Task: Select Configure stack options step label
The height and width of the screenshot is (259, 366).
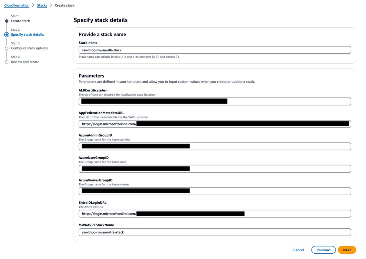Action: (x=29, y=48)
